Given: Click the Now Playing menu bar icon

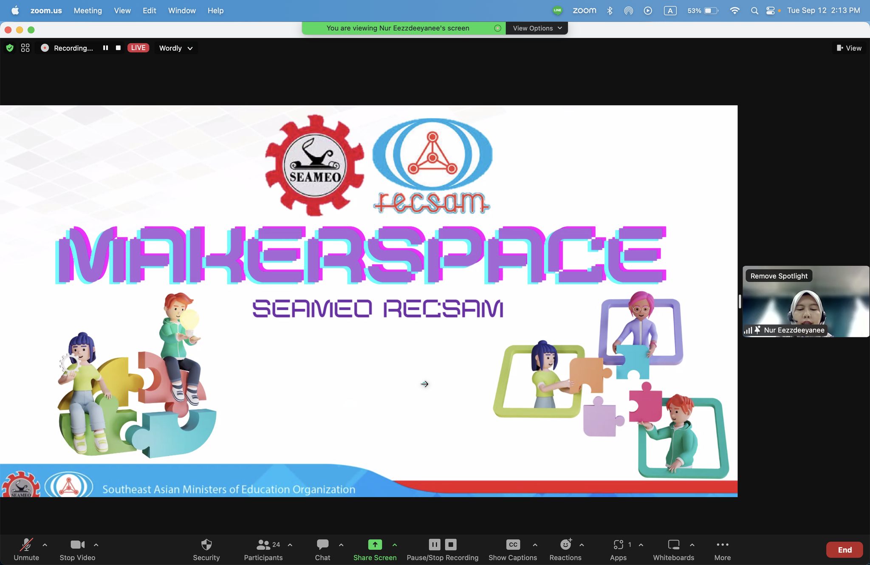Looking at the screenshot, I should click(x=648, y=11).
